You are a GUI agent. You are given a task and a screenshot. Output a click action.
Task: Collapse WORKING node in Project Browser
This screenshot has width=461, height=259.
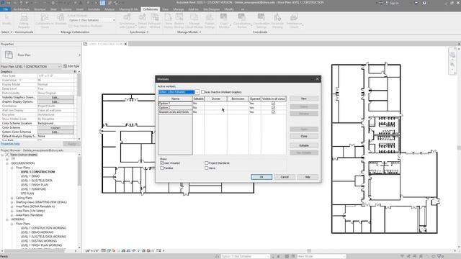7,219
